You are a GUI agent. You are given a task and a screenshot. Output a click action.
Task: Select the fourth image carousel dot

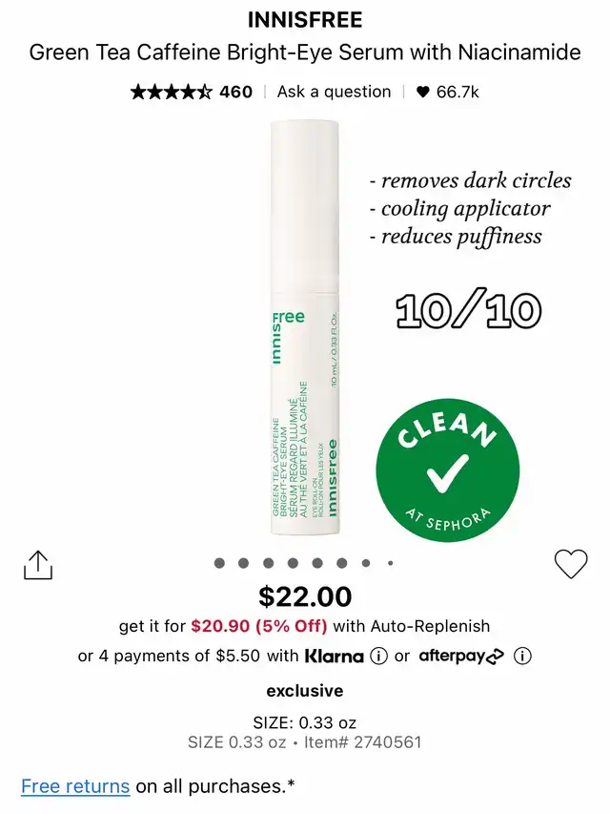[293, 563]
